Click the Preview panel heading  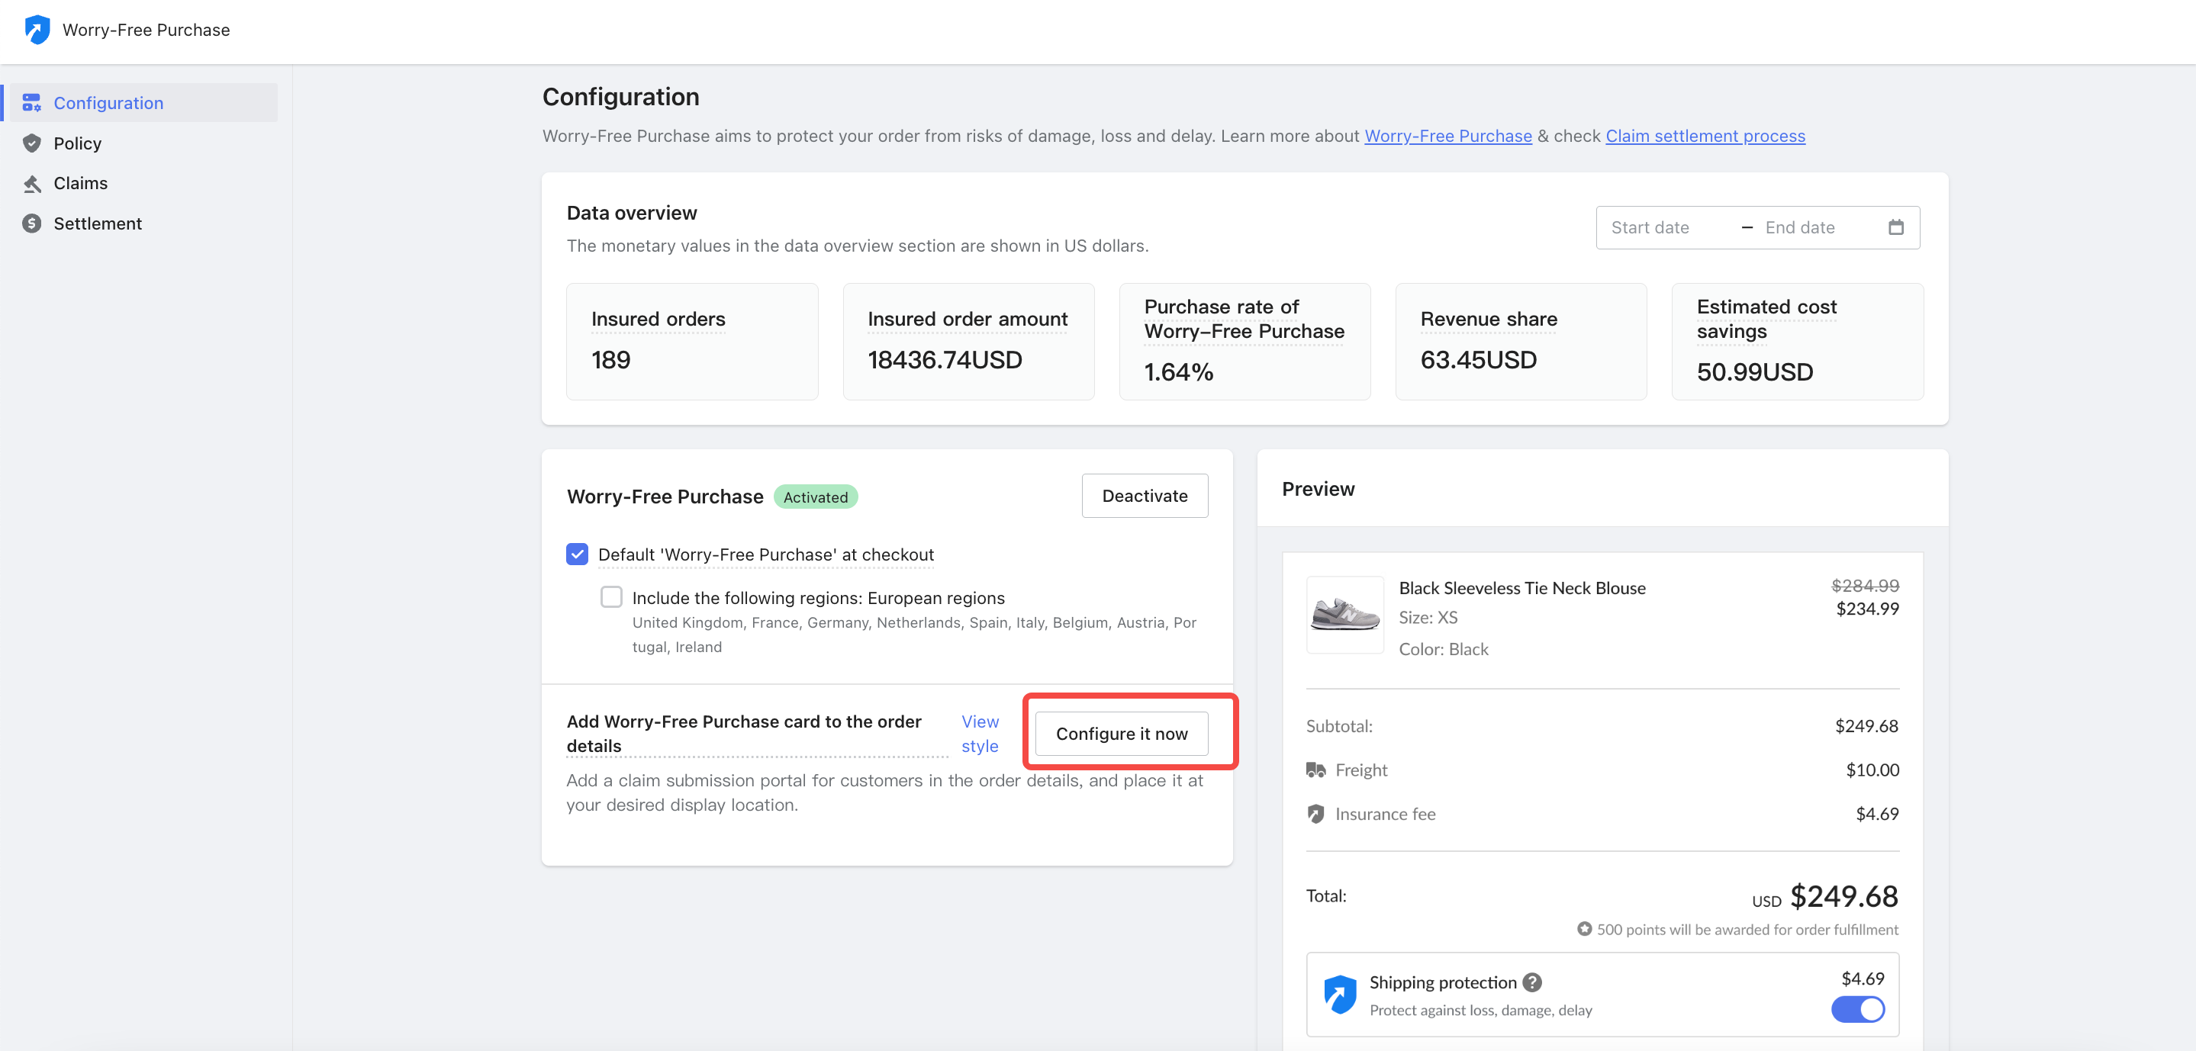click(x=1318, y=488)
